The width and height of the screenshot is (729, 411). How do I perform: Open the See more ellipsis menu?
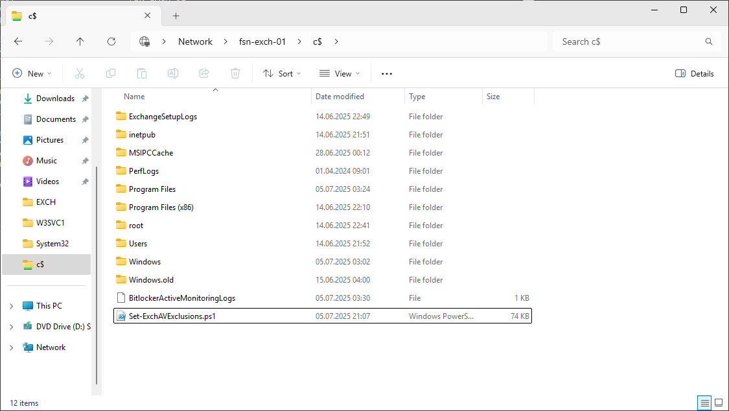tap(387, 73)
